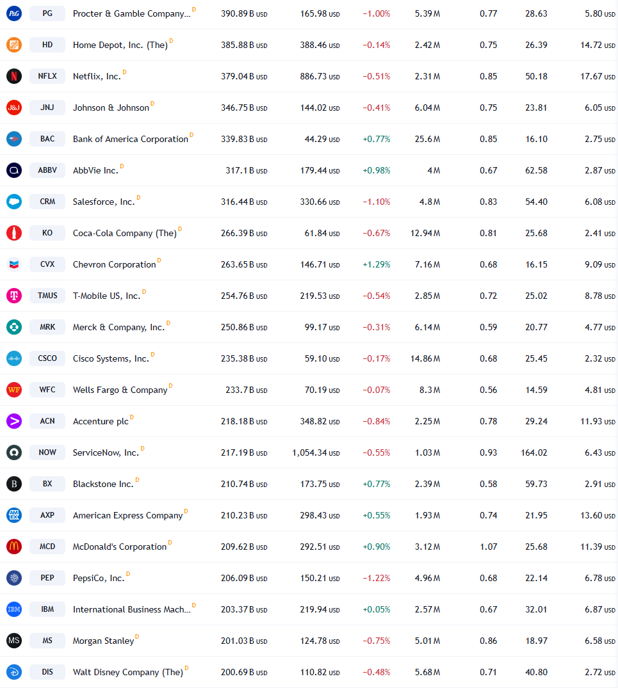This screenshot has width=618, height=688.
Task: Click the American Express logo icon
Action: [x=14, y=515]
